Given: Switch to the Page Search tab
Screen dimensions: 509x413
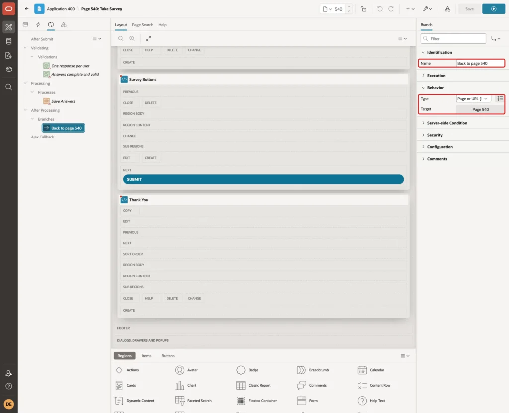Looking at the screenshot, I should tap(142, 25).
